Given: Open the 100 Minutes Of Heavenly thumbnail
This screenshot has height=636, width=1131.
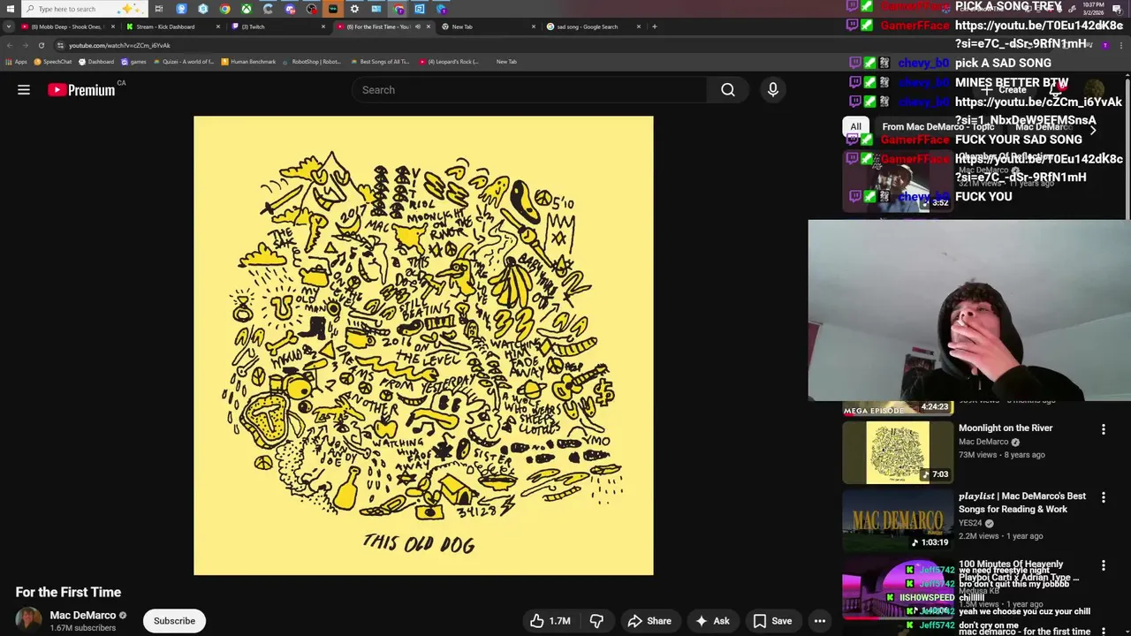Looking at the screenshot, I should tap(898, 588).
